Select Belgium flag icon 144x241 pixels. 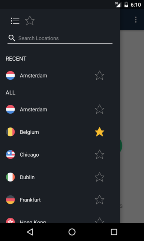point(10,132)
